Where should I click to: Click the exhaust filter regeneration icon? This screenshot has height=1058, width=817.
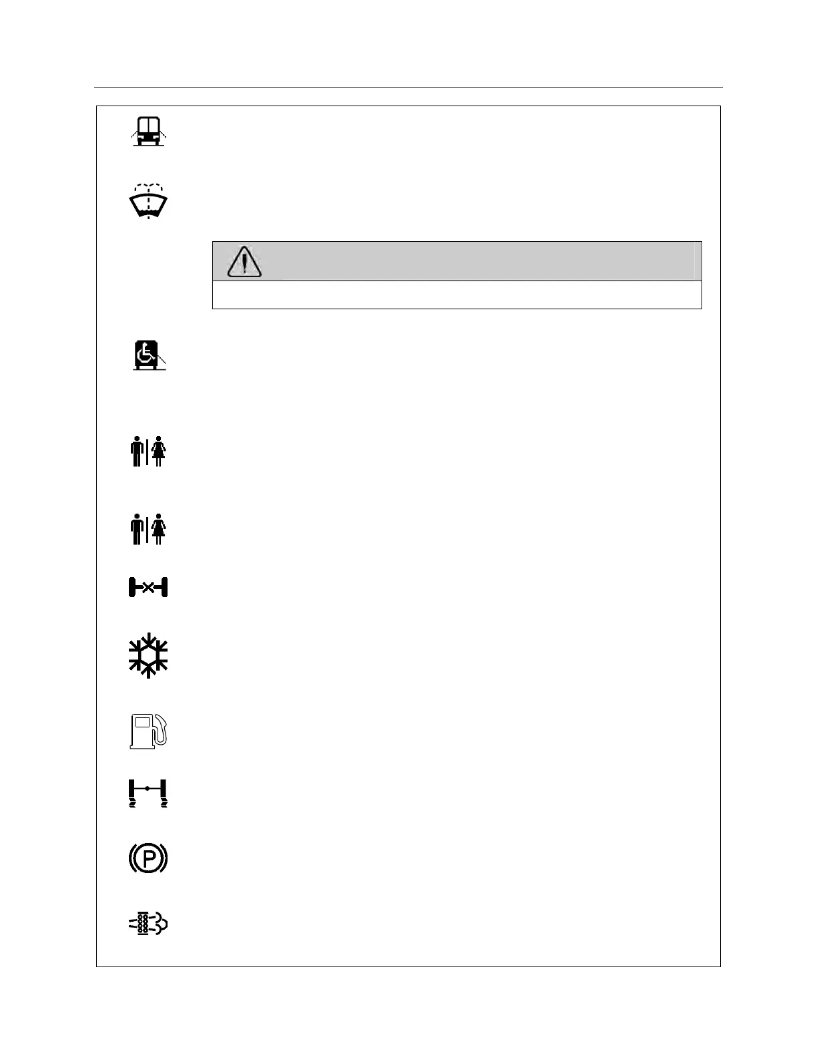148,924
